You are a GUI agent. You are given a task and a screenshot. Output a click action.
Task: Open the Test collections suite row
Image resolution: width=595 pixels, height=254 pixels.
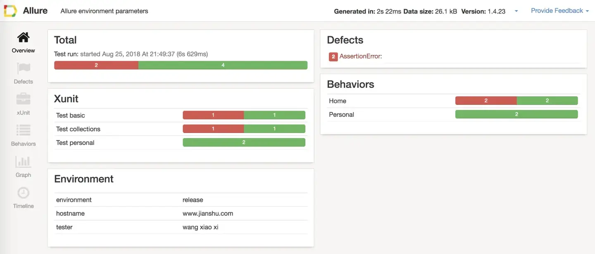point(78,129)
